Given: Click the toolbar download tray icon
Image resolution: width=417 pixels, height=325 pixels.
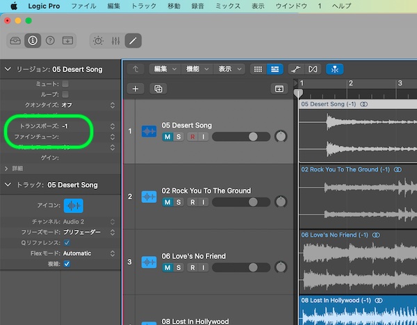Looking at the screenshot, I should 67,41.
